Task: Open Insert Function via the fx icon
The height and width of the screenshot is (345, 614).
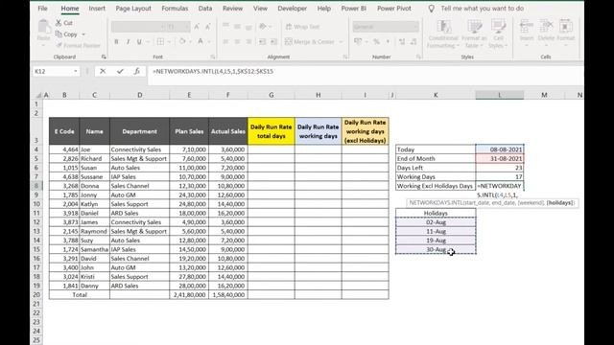Action: click(x=136, y=71)
